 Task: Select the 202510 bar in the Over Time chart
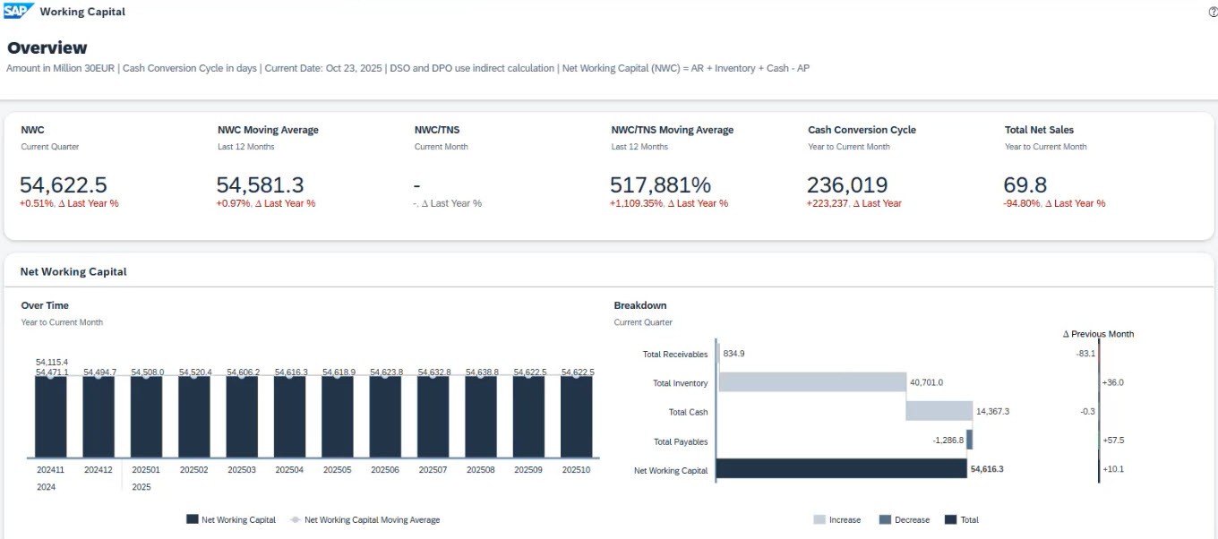(x=577, y=417)
